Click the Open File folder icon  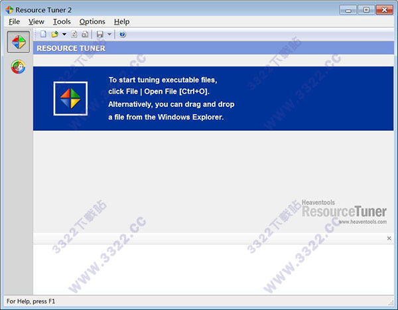coord(54,35)
